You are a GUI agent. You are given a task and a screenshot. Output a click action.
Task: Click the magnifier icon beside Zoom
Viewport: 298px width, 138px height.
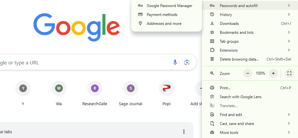(x=212, y=73)
